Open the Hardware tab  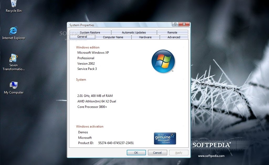pyautogui.click(x=146, y=37)
